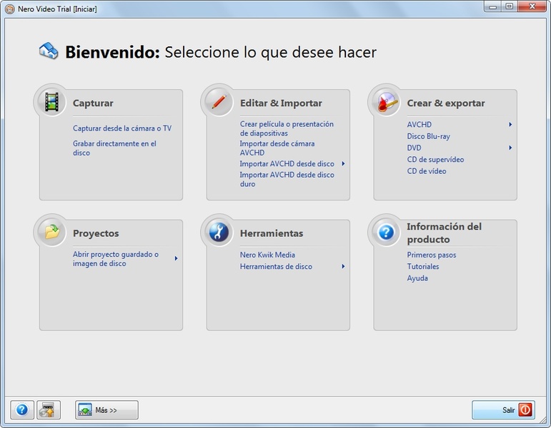Click the Editar & Importar pencil icon

pos(219,102)
